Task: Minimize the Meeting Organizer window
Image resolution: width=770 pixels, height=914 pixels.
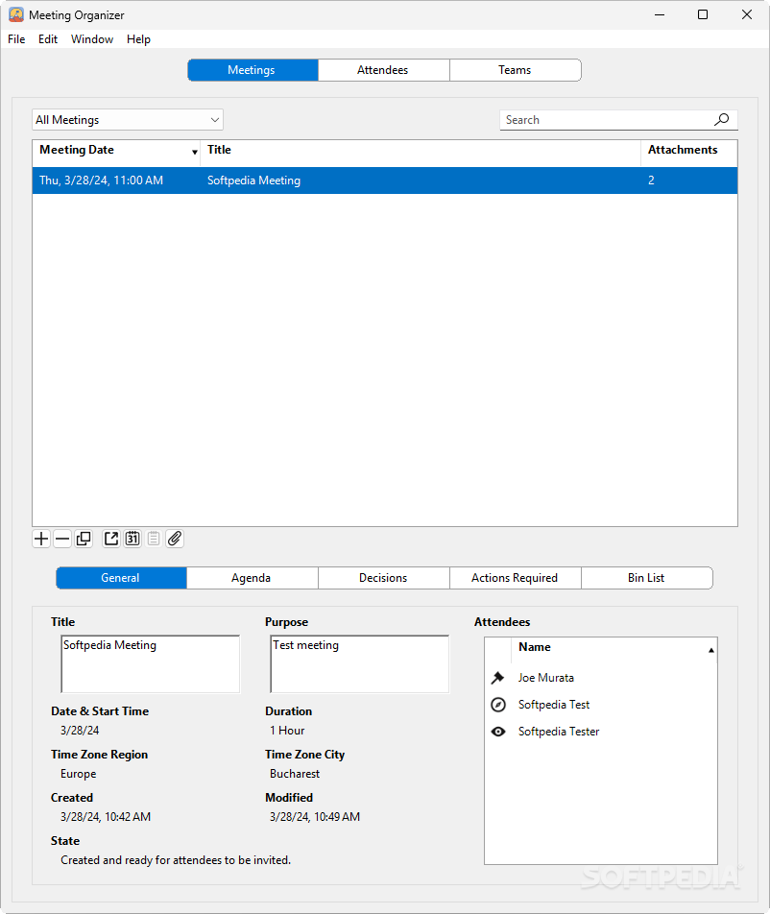Action: tap(660, 14)
